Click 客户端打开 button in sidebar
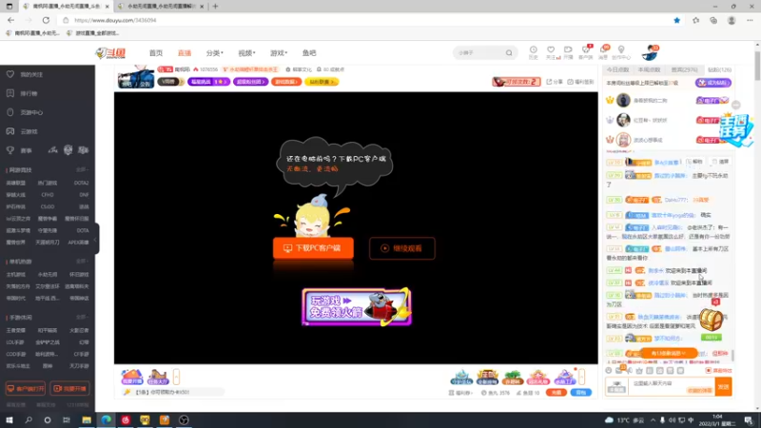This screenshot has width=761, height=428. pyautogui.click(x=26, y=389)
